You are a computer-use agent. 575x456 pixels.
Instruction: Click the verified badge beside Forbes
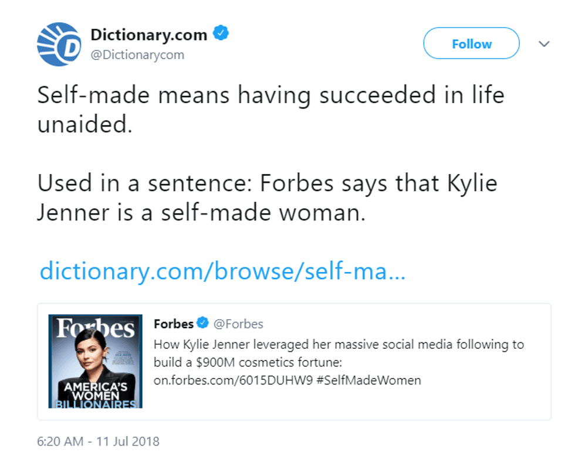[x=202, y=324]
